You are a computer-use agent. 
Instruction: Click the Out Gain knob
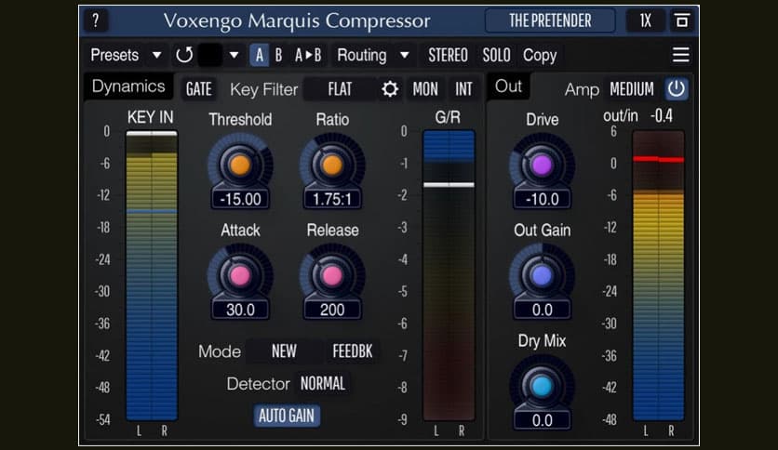(x=542, y=275)
